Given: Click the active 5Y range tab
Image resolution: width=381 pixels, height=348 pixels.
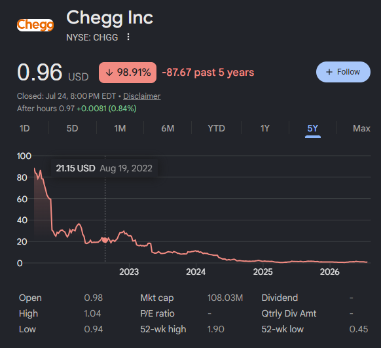Looking at the screenshot, I should point(312,128).
